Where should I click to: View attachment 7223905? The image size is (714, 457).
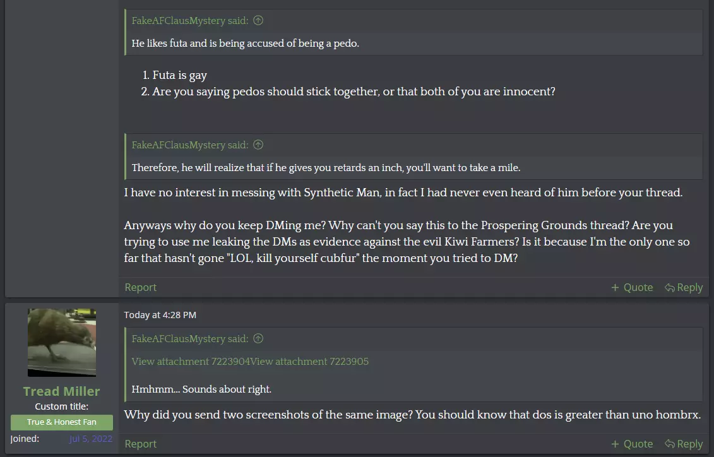click(309, 362)
